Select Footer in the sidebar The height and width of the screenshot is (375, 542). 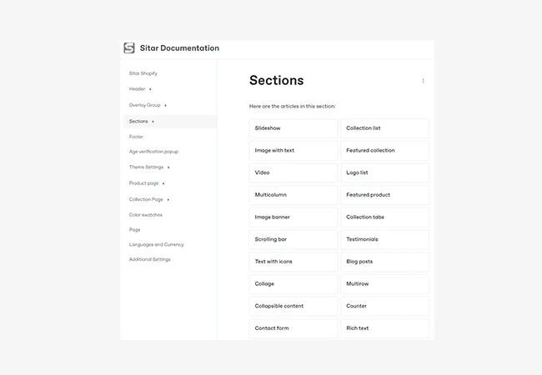[x=136, y=137]
